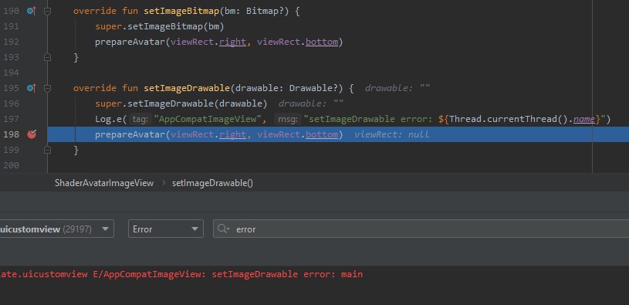The height and width of the screenshot is (305, 629).
Task: Click line number 197 in the gutter
Action: [11, 119]
